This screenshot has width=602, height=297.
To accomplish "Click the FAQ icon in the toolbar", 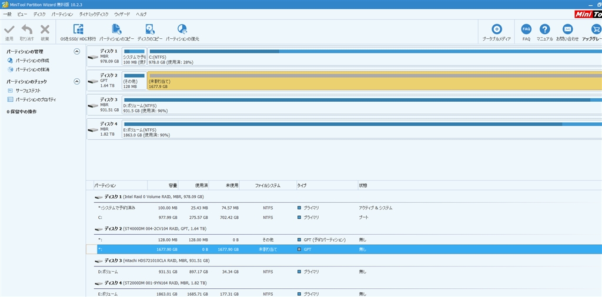I will [526, 29].
